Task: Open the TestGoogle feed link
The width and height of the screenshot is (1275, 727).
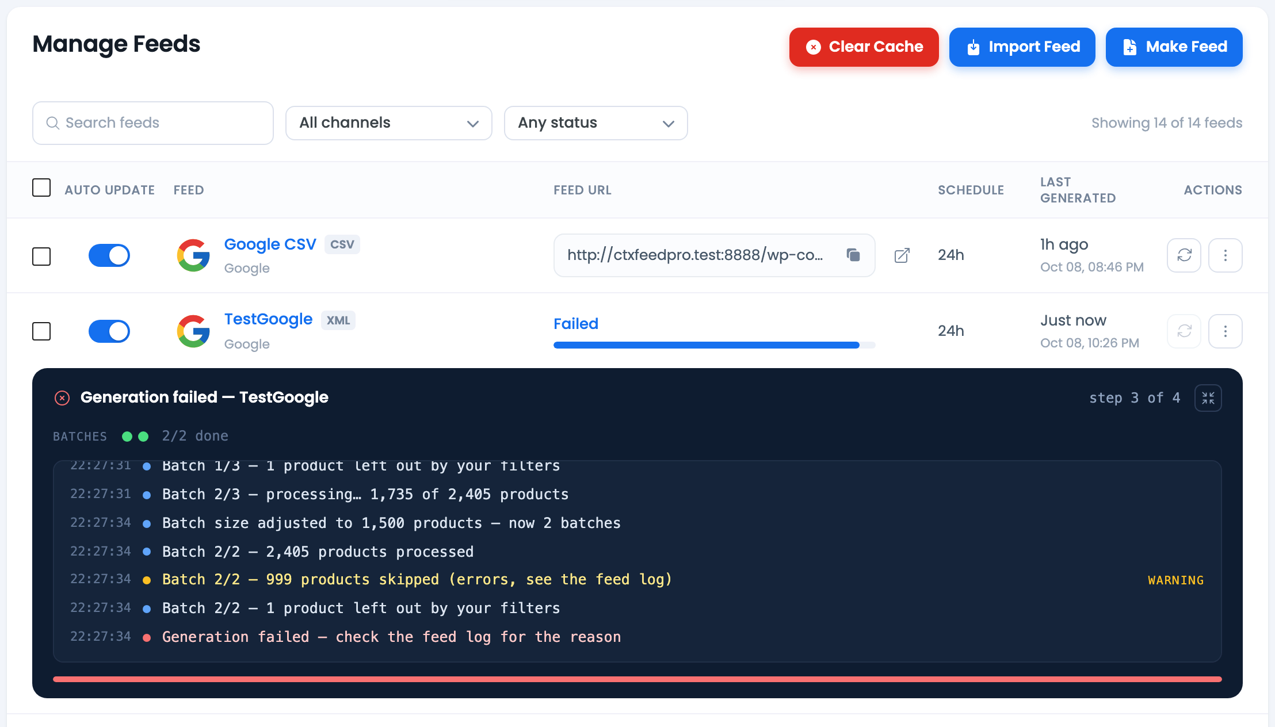Action: [268, 319]
